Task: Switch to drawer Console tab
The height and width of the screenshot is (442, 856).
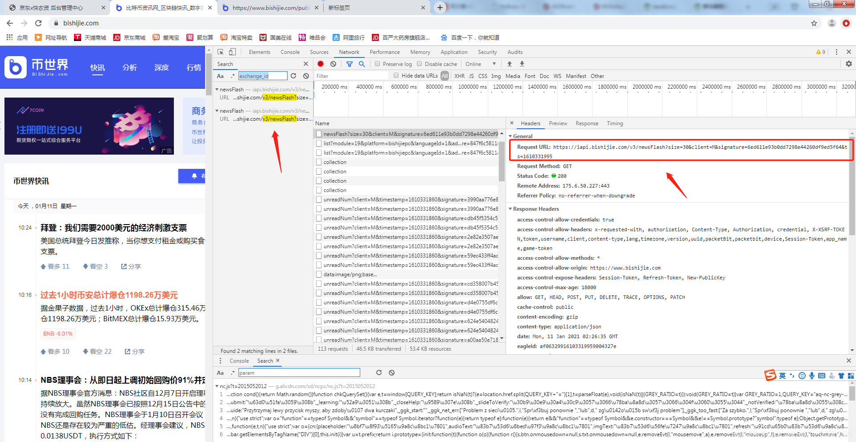Action: tap(239, 361)
